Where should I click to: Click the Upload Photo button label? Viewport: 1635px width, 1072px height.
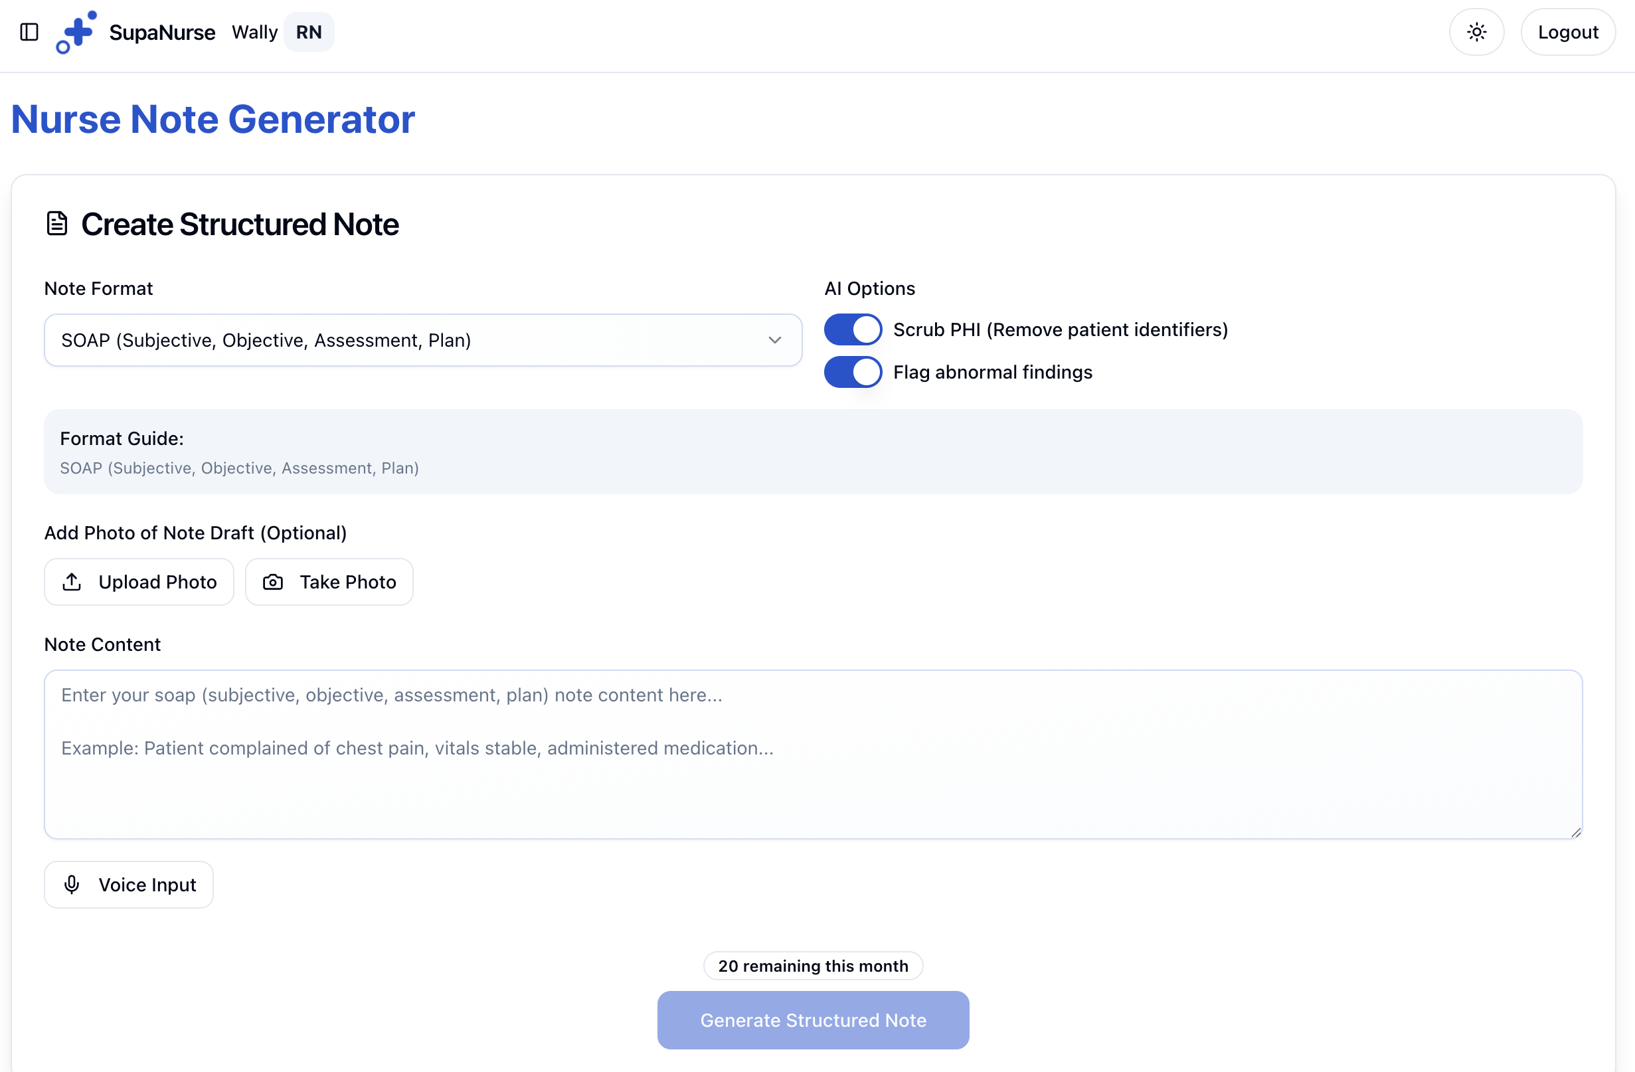click(157, 582)
